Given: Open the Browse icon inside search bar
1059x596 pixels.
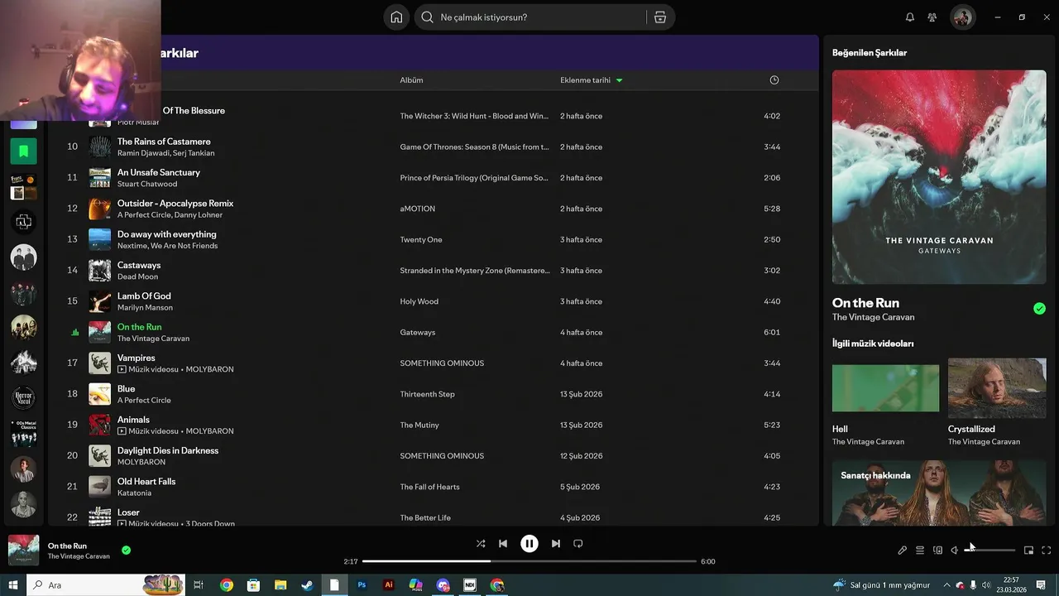Looking at the screenshot, I should point(659,17).
